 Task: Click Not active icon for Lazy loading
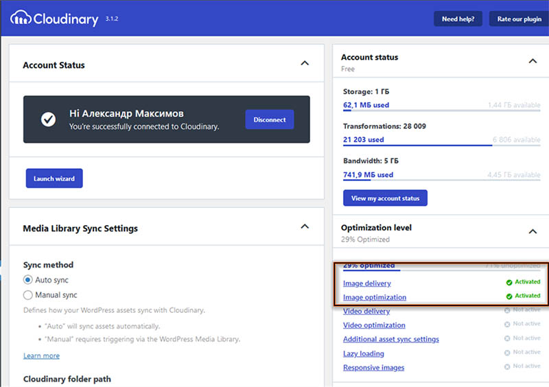(x=507, y=353)
